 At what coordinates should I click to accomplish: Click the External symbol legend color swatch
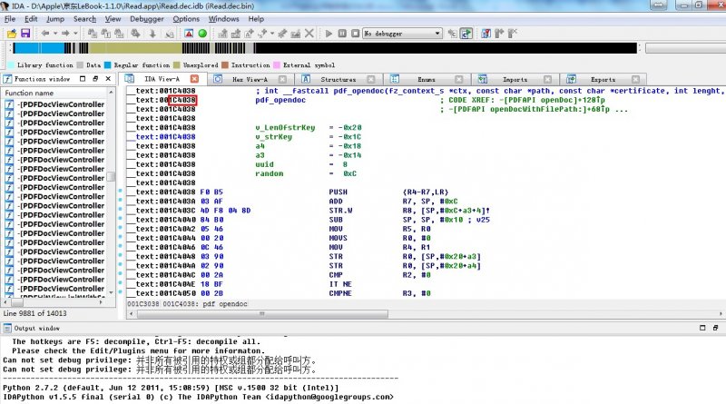[x=277, y=65]
